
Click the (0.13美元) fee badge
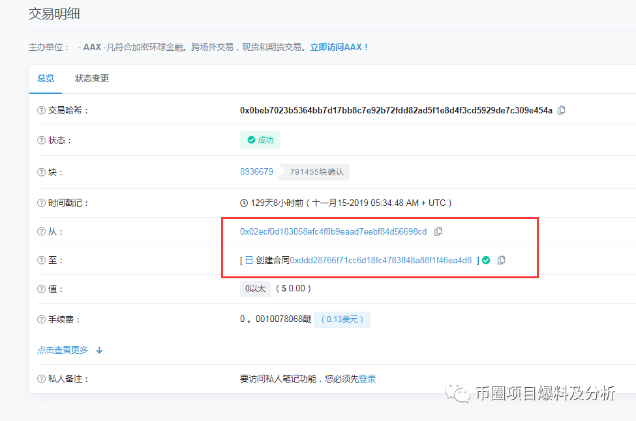click(342, 319)
